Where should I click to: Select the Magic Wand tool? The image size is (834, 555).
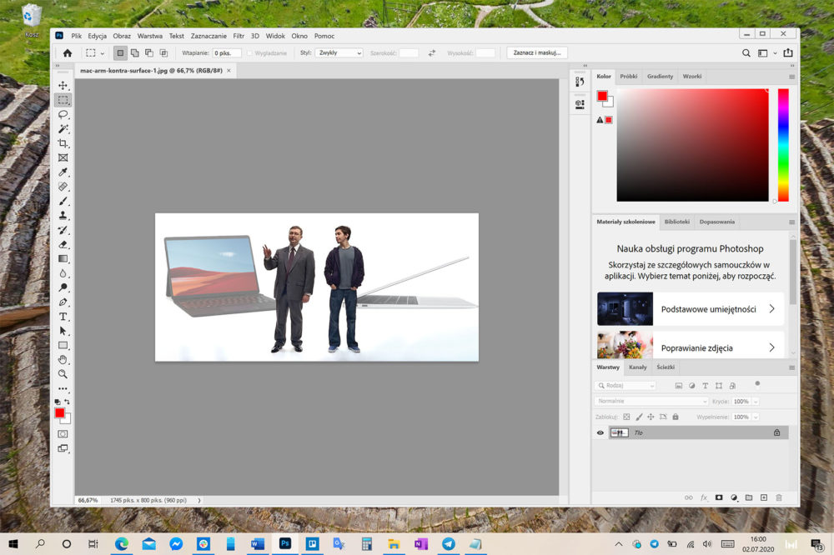coord(63,128)
